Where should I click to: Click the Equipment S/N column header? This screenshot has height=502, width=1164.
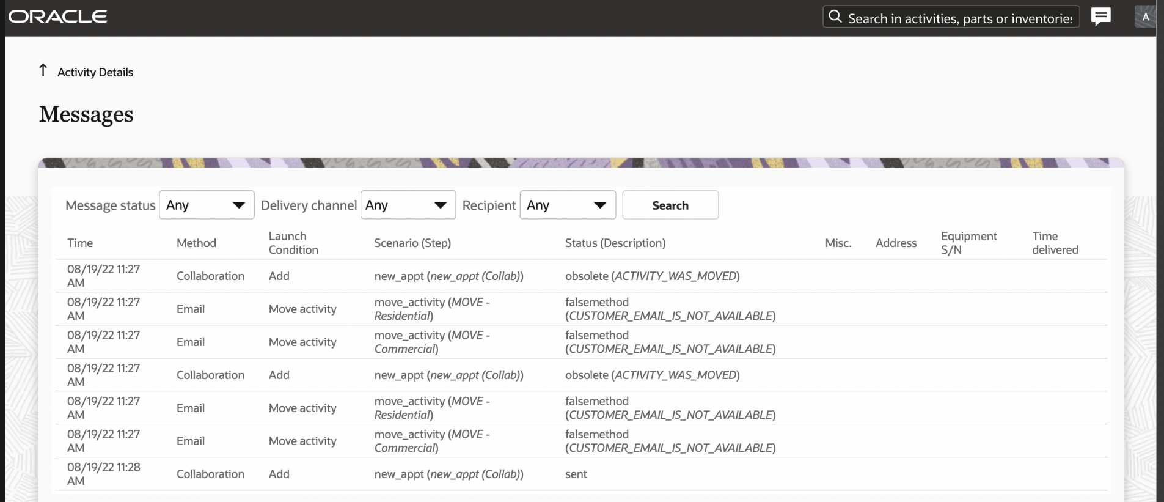(968, 243)
